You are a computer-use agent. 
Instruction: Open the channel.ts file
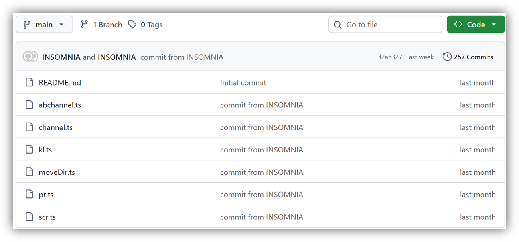[x=56, y=127]
